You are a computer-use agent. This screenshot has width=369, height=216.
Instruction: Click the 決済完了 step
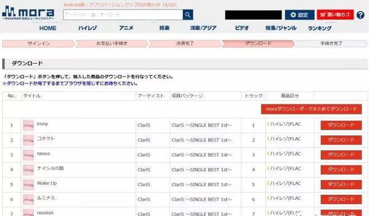[x=185, y=44]
